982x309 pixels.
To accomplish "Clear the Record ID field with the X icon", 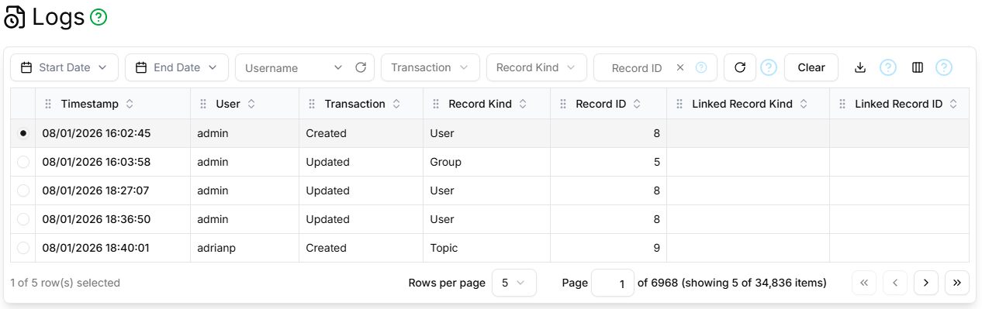I will 680,67.
